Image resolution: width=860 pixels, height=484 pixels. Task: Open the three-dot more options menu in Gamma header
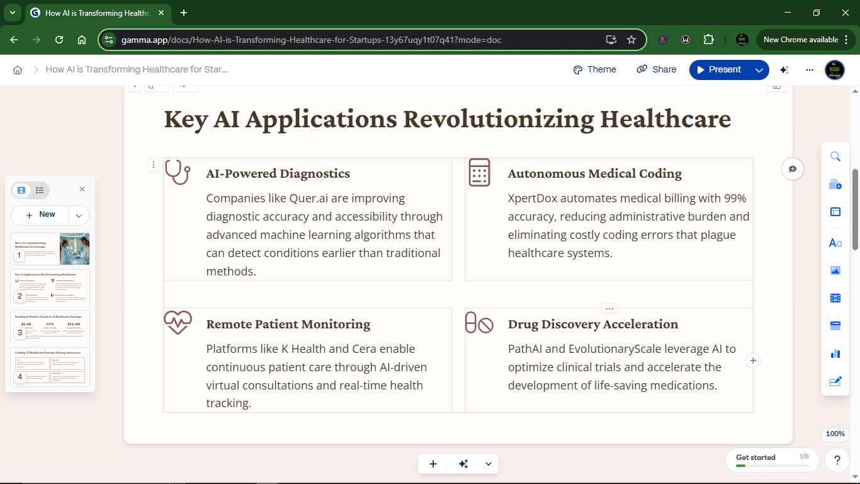(x=810, y=70)
